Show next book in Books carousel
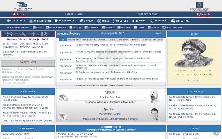222x139 pixels. (x=217, y=62)
